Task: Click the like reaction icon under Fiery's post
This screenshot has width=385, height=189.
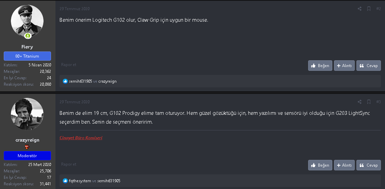Action: click(65, 81)
